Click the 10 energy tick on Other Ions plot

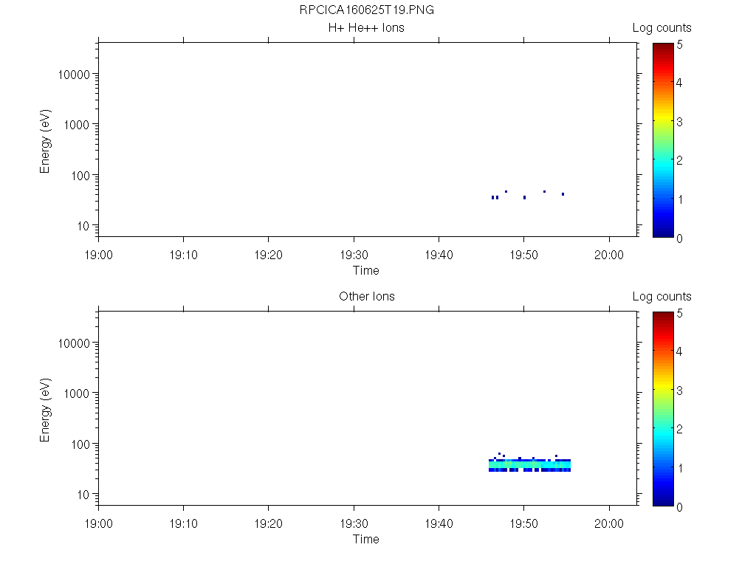83,494
